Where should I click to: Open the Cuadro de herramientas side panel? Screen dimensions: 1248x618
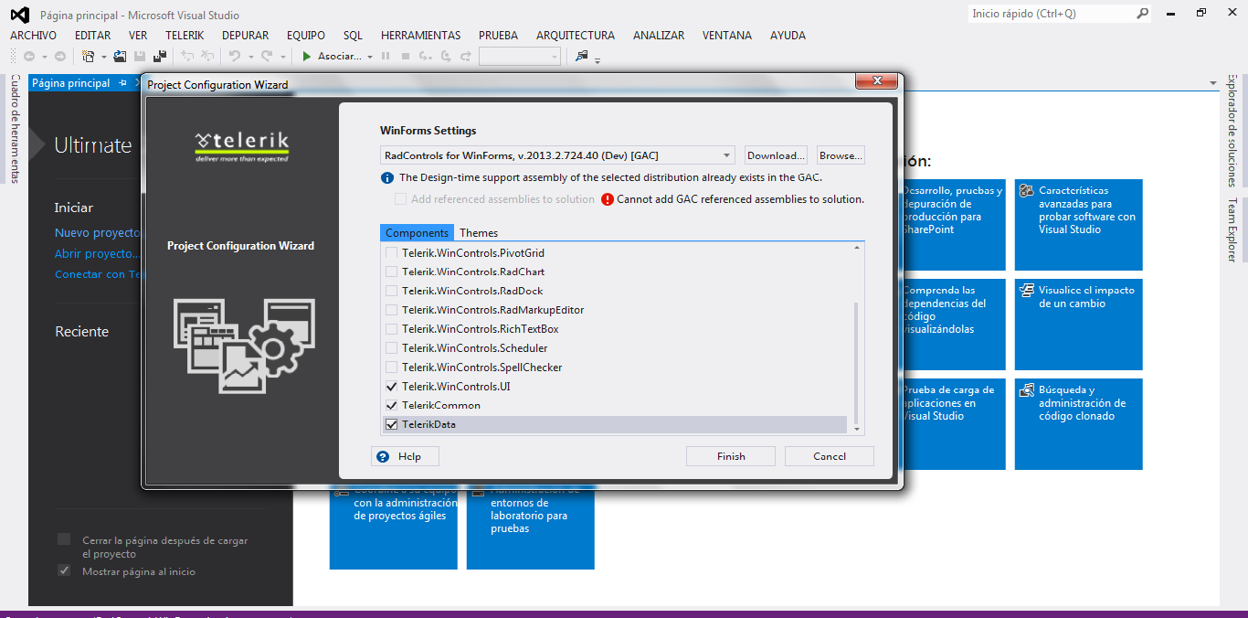15,129
